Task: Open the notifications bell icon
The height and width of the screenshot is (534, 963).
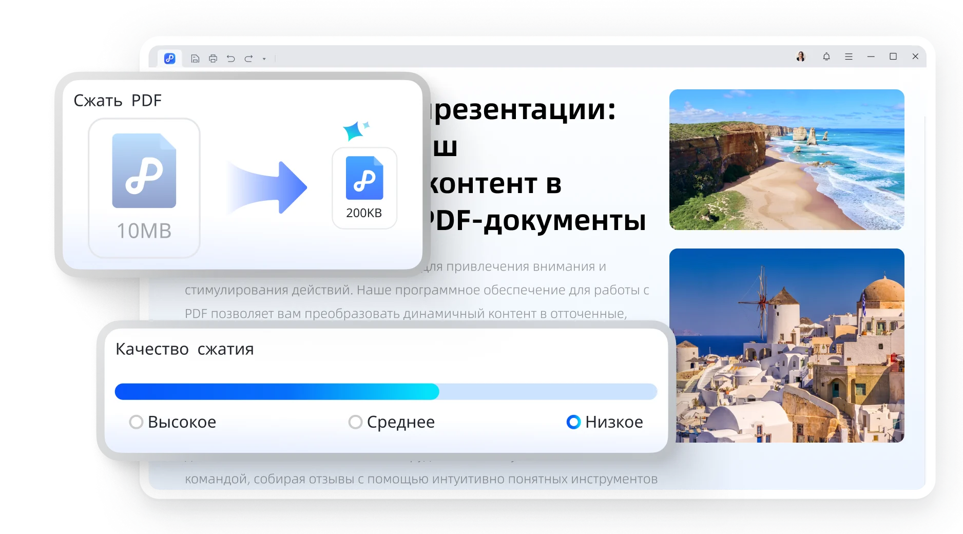Action: click(x=826, y=56)
